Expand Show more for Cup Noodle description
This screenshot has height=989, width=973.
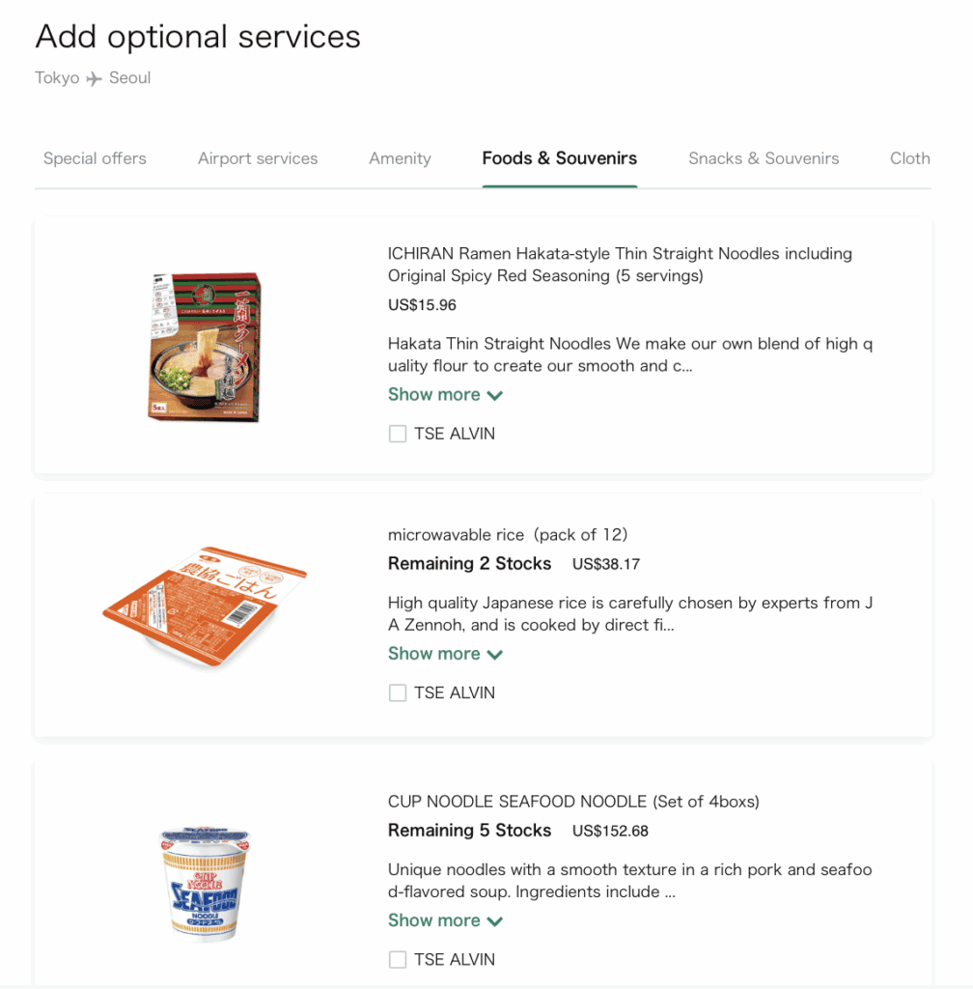445,920
